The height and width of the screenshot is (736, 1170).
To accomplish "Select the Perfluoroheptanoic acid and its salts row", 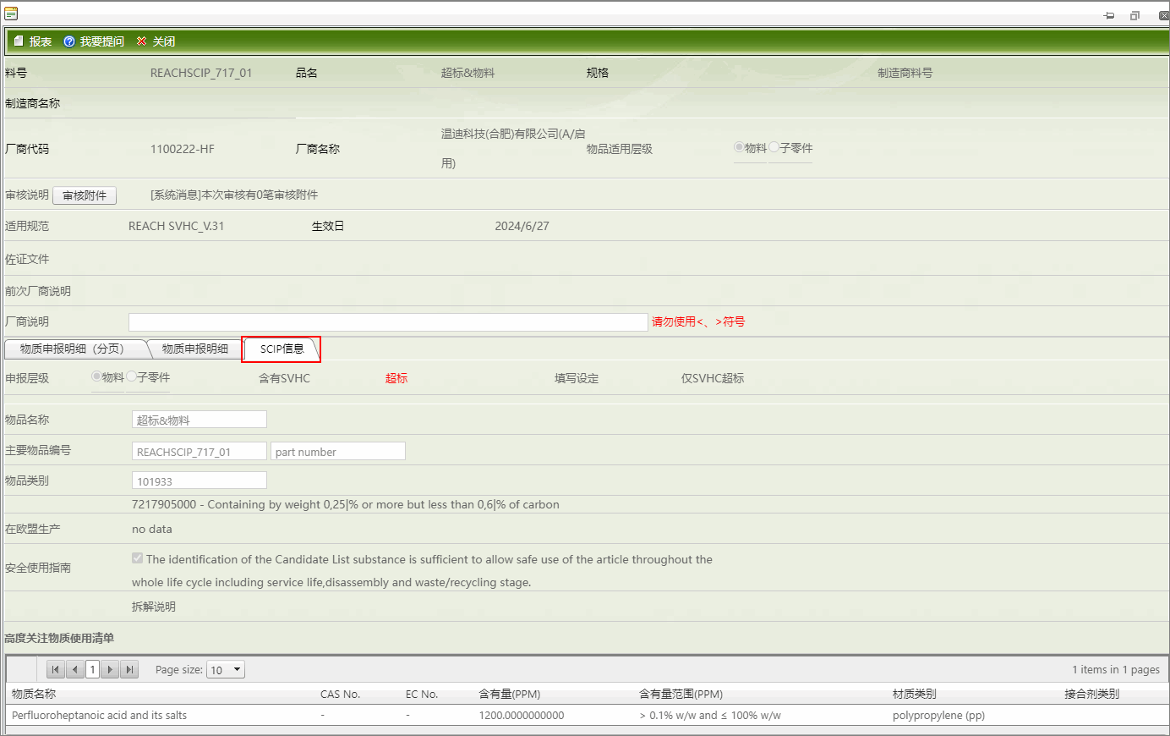I will pyautogui.click(x=588, y=715).
